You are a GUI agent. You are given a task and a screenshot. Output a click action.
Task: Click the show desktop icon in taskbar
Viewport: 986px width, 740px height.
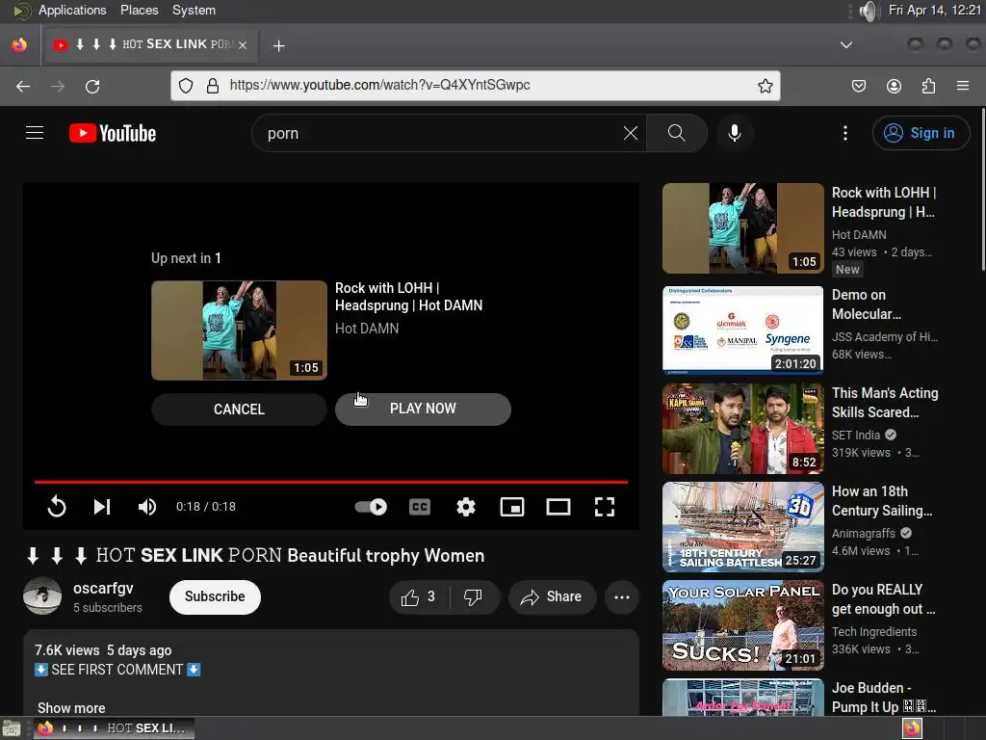coord(12,728)
